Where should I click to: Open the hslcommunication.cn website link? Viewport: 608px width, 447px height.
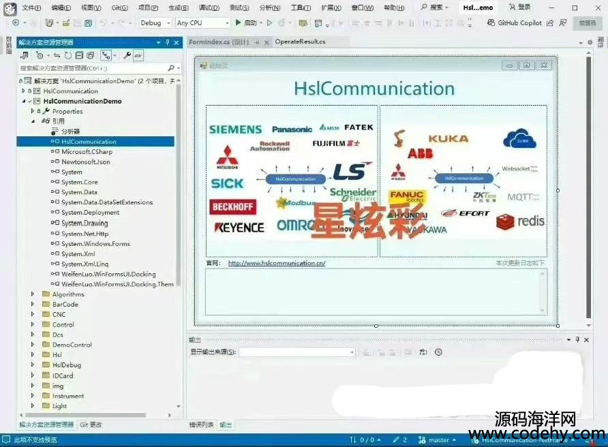(x=277, y=263)
